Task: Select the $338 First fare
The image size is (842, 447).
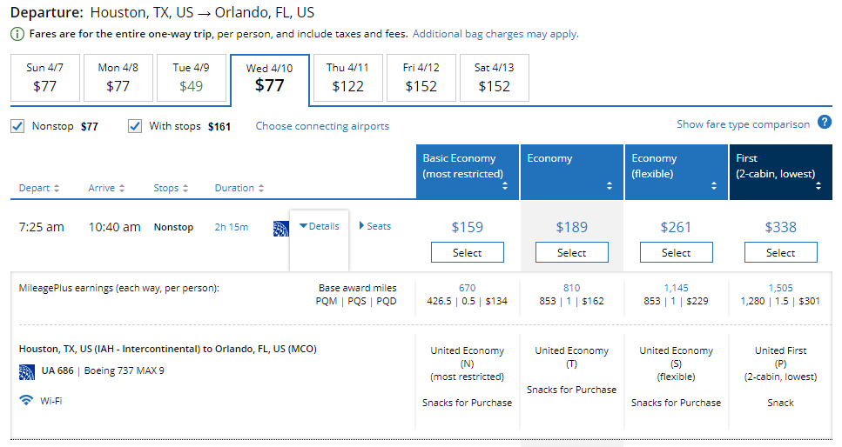Action: click(x=780, y=252)
